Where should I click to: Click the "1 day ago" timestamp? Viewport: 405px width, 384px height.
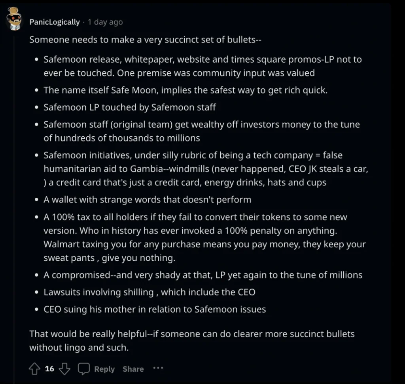(x=105, y=22)
